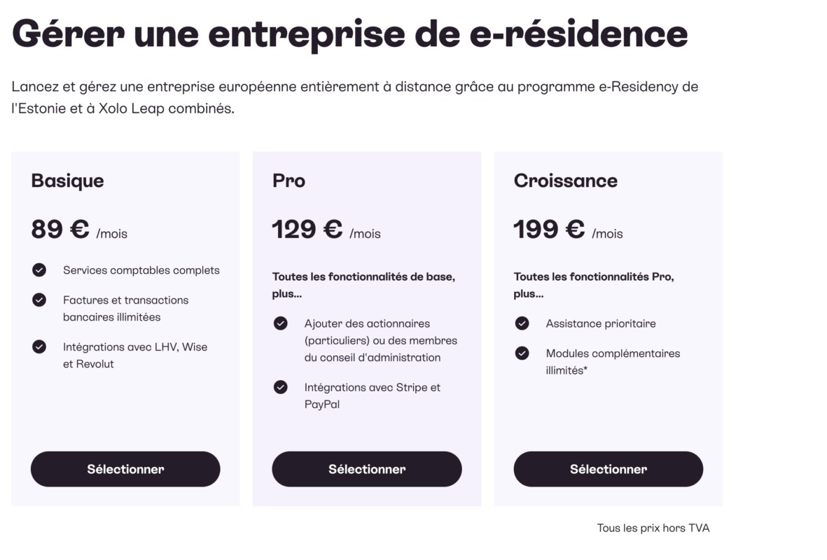This screenshot has width=827, height=560.
Task: Click checkmark icon beside Modules complémentaires illimités
Action: [x=522, y=353]
